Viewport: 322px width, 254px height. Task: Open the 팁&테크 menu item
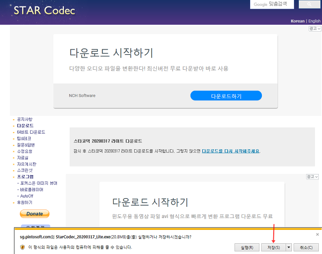(x=24, y=139)
